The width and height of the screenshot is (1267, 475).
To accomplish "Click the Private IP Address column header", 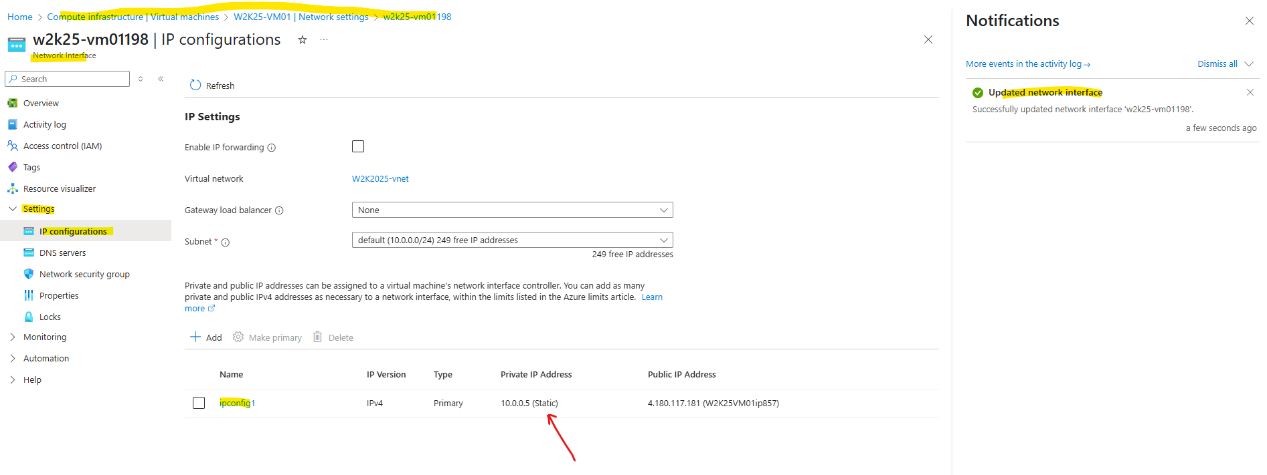I will click(536, 375).
